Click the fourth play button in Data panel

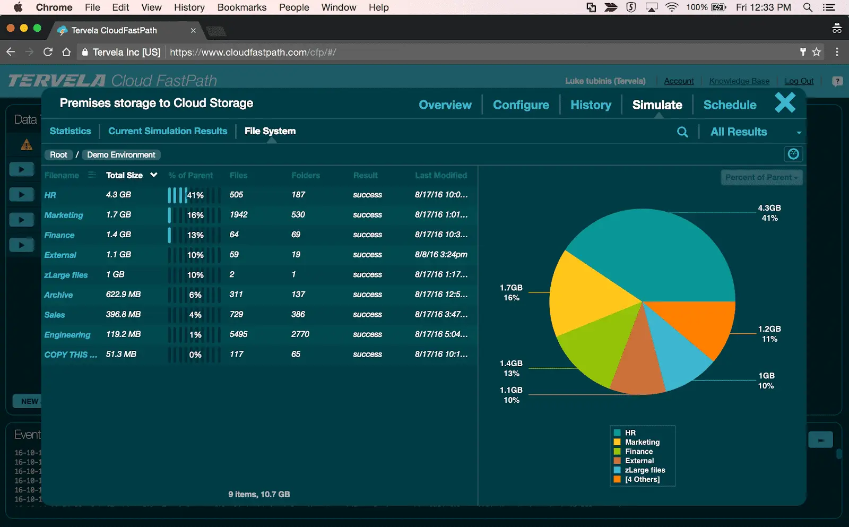coord(22,245)
